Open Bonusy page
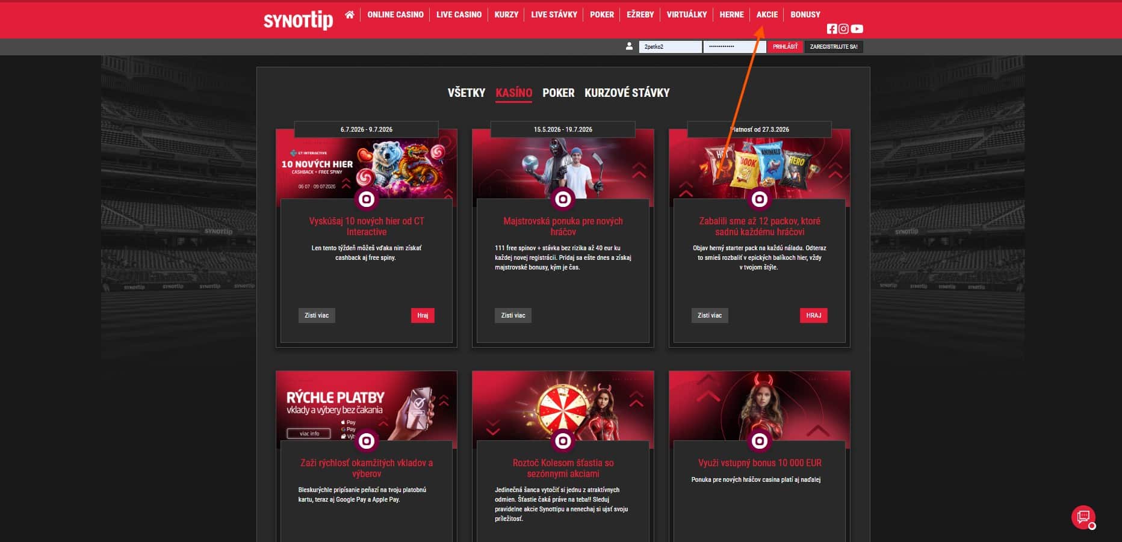 tap(805, 14)
